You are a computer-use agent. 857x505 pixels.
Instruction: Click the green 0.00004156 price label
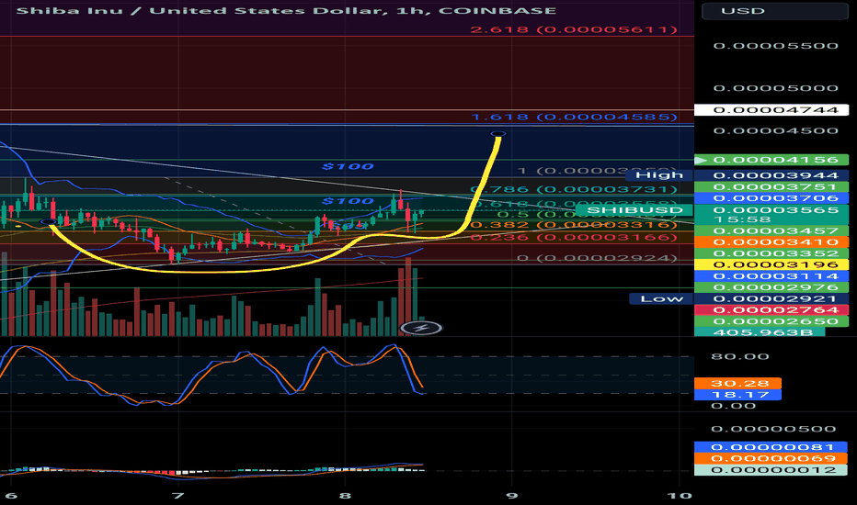tap(771, 160)
